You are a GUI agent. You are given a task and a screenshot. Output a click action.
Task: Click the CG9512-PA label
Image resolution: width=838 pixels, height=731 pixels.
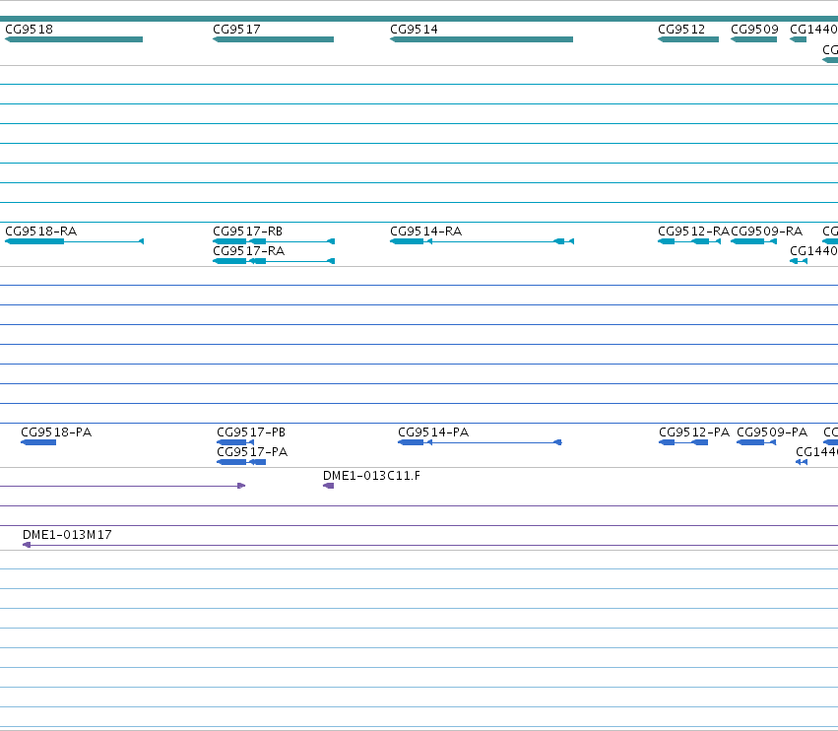[x=694, y=432]
